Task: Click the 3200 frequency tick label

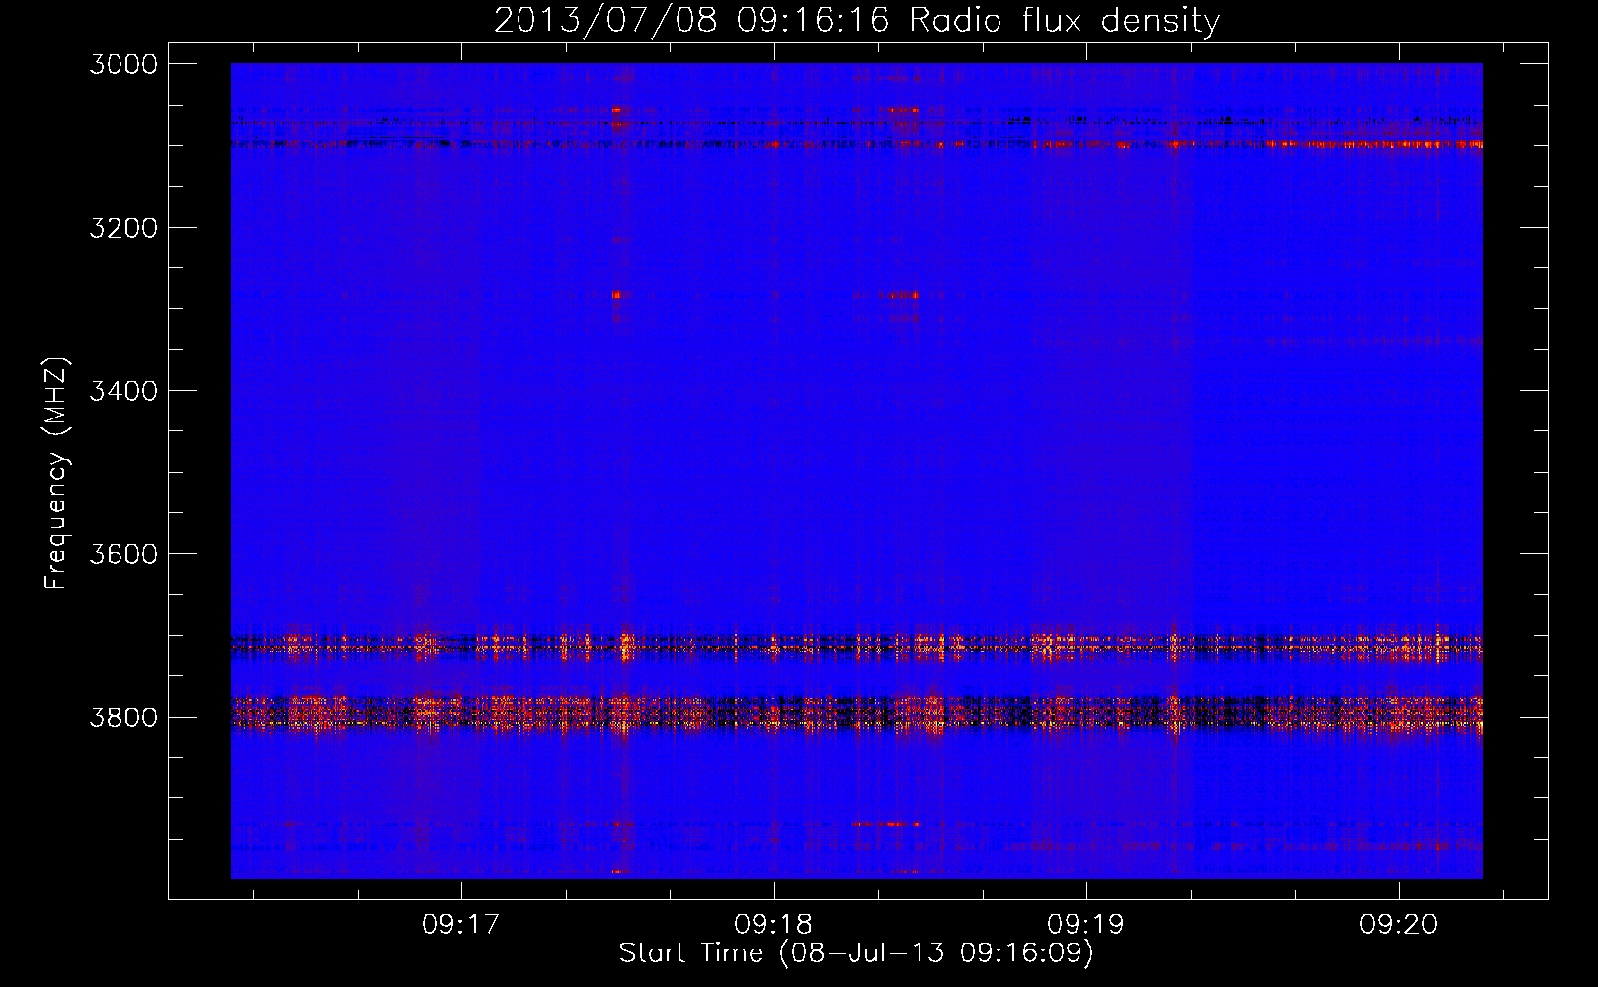Action: coord(123,228)
